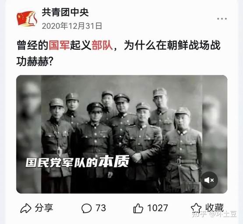Click the faint logo watermark inside video
The height and width of the screenshot is (224, 243).
tap(192, 187)
